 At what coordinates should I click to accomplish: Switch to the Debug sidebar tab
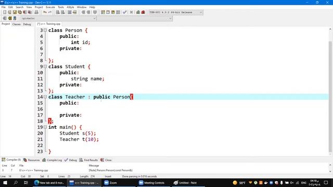[27, 24]
